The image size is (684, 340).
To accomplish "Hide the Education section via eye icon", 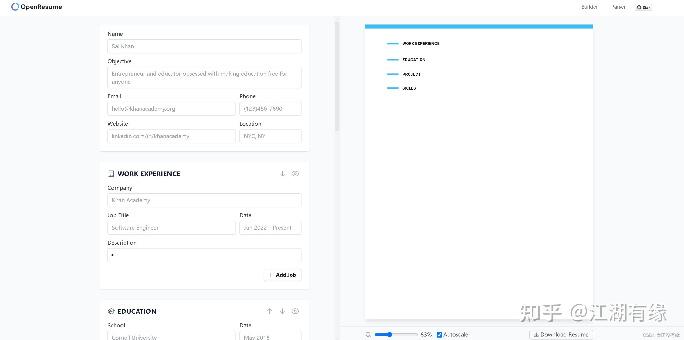I will coord(295,311).
